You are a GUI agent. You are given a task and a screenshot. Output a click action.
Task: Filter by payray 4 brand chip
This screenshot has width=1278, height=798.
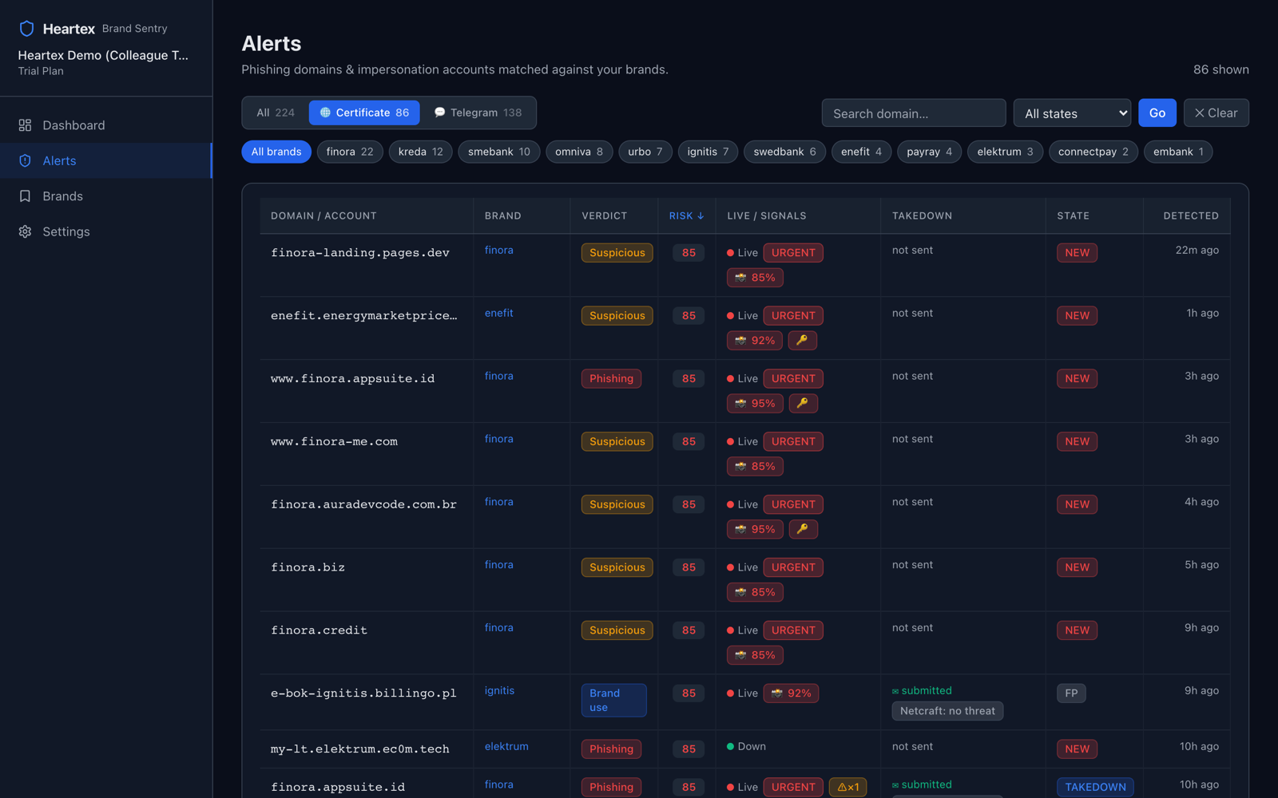click(x=930, y=152)
